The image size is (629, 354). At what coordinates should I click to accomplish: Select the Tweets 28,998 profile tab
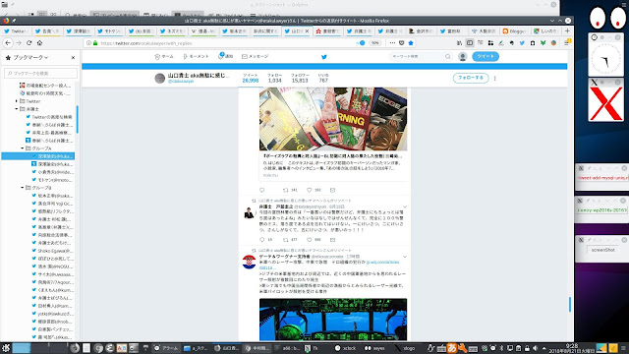pyautogui.click(x=251, y=79)
